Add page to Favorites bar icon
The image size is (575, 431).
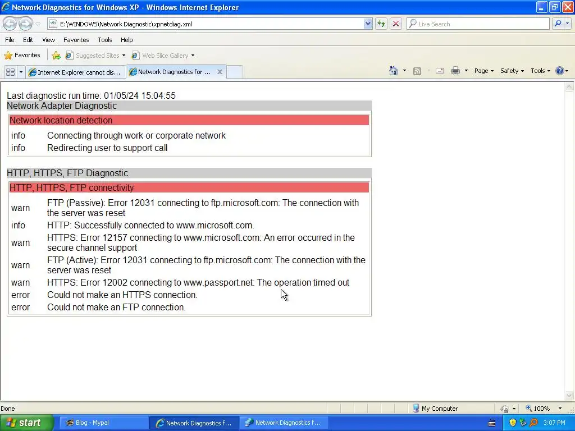tap(56, 56)
